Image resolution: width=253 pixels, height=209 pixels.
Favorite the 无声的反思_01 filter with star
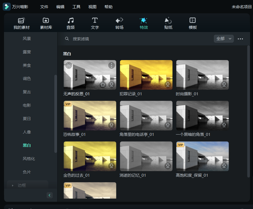click(x=103, y=85)
